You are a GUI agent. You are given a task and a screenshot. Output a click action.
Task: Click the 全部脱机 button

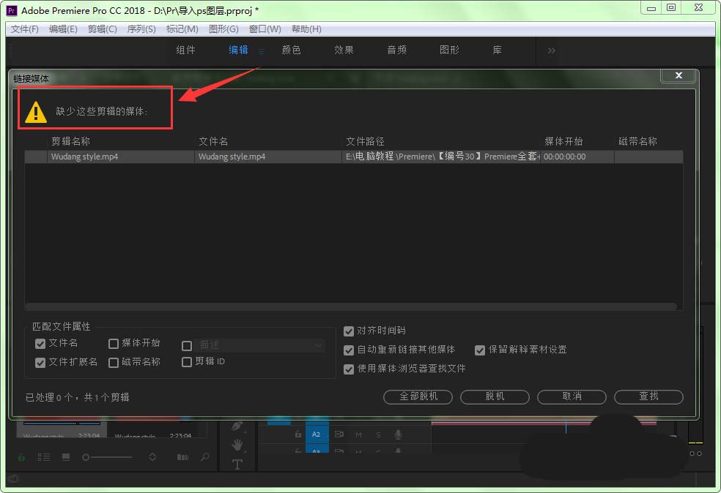(x=418, y=396)
